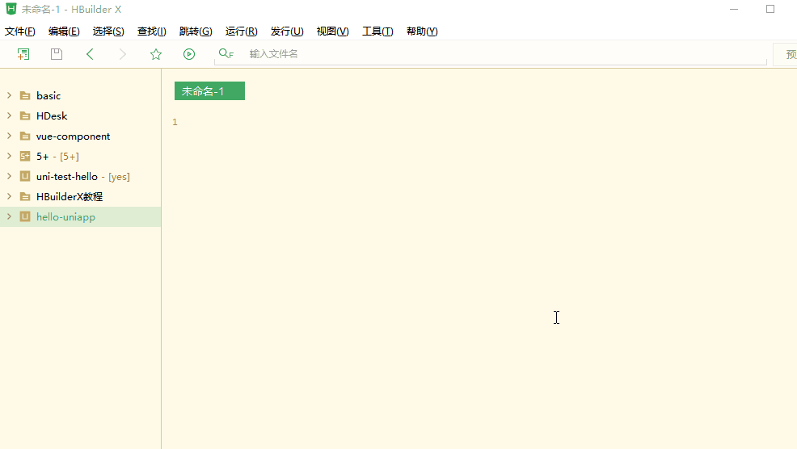The height and width of the screenshot is (449, 797).
Task: Open the 发行(U) menu
Action: tap(287, 31)
